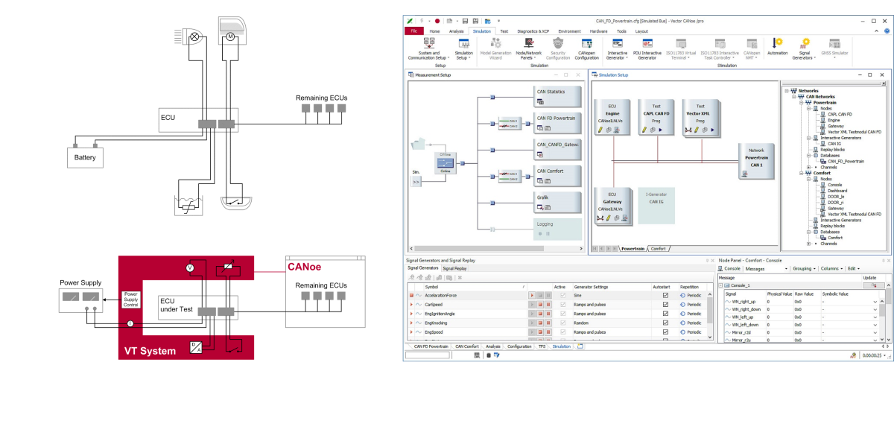Open the Home ribbon tab
Viewport: 894px width, 421px height.
(434, 31)
